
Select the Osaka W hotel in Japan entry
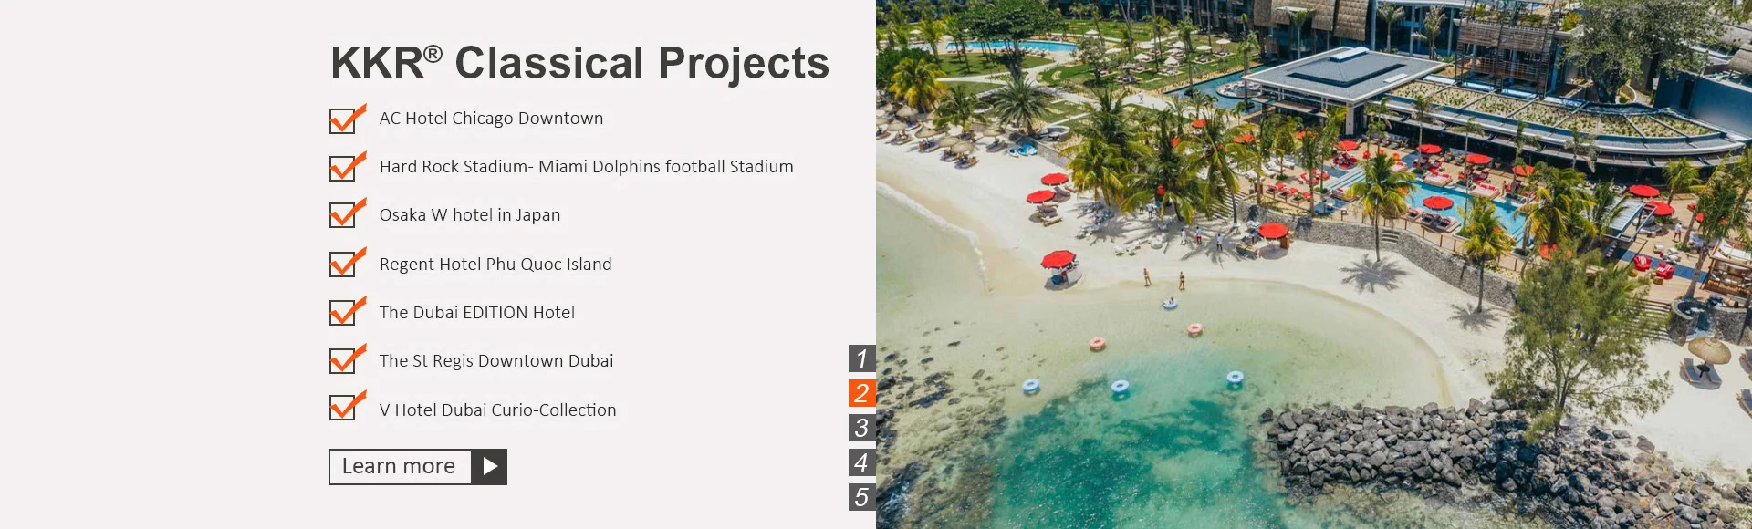(469, 215)
